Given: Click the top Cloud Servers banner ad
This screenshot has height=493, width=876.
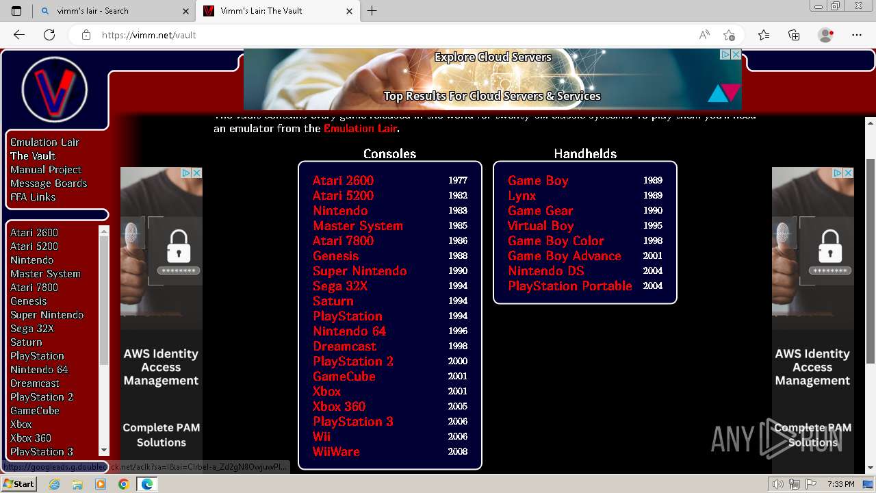Looking at the screenshot, I should pyautogui.click(x=493, y=79).
